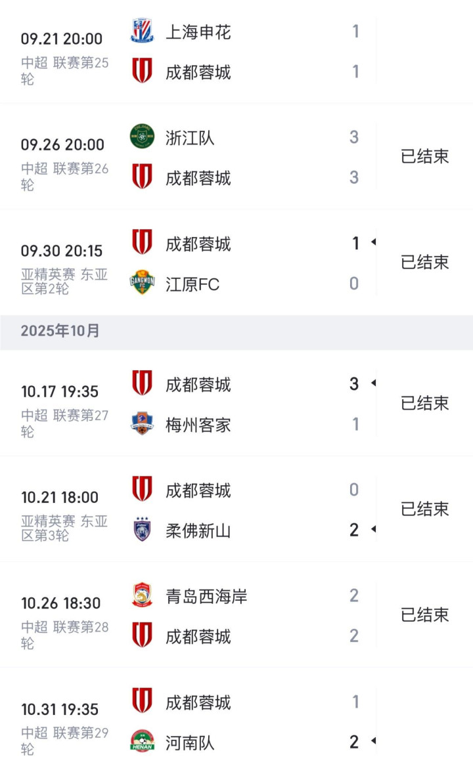The height and width of the screenshot is (772, 473).
Task: Tap the Meizhou Hakka team logo
Action: (142, 423)
